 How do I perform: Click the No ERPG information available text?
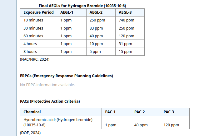coord(47,85)
